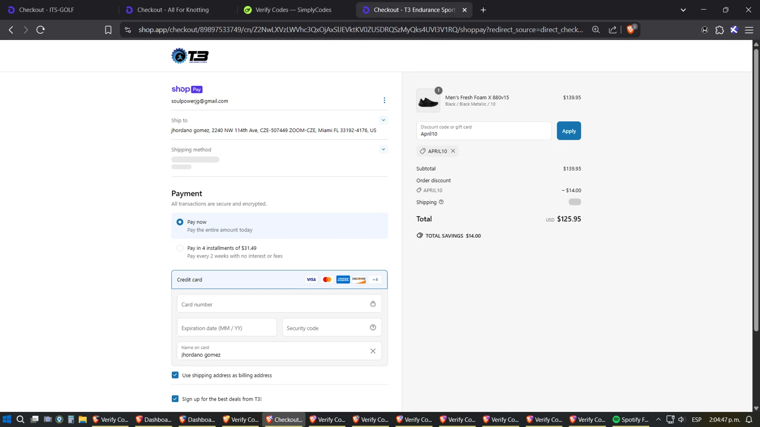This screenshot has width=760, height=427.
Task: Apply the discount code
Action: [x=568, y=131]
